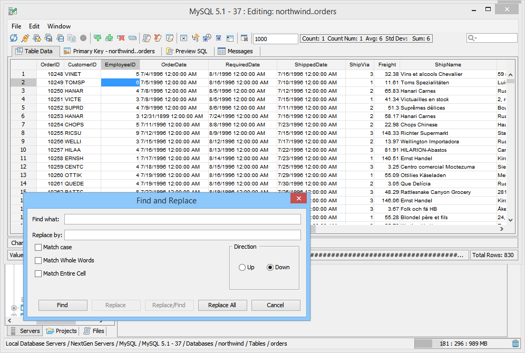
Task: Click the table vertical scrollbar down arrow
Action: coord(510,220)
